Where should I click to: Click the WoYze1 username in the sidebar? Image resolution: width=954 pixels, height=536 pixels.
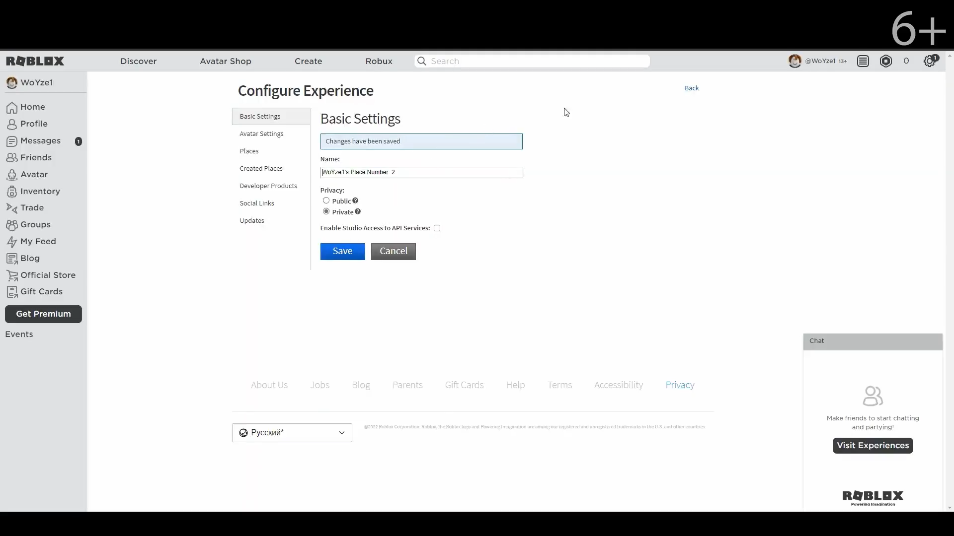pos(37,83)
